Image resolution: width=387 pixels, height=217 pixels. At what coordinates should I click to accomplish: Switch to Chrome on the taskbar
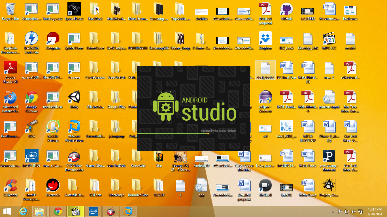(58, 211)
